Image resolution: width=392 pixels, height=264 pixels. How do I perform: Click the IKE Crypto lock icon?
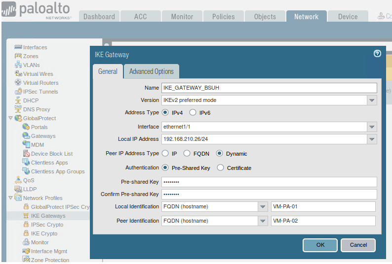pyautogui.click(x=26, y=233)
